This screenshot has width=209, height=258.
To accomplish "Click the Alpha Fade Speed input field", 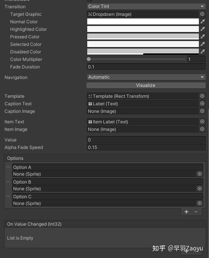I will pyautogui.click(x=146, y=147).
